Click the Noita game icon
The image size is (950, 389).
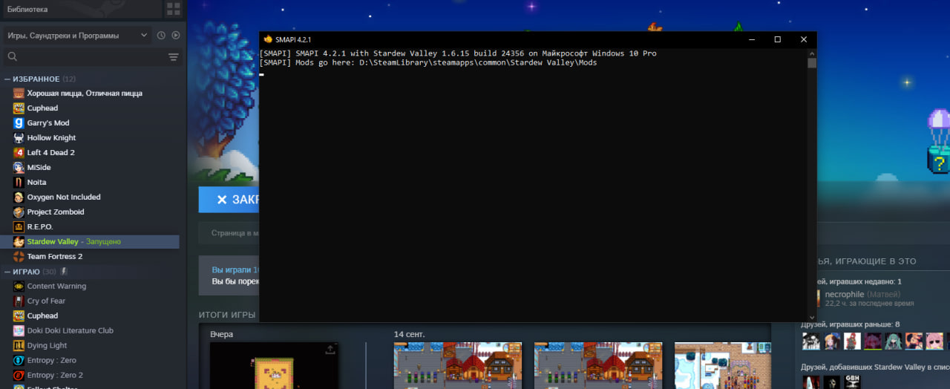click(19, 183)
